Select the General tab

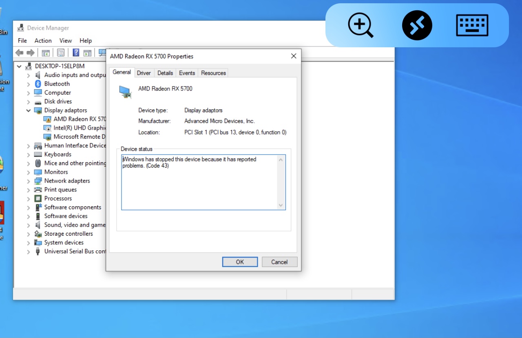(122, 72)
